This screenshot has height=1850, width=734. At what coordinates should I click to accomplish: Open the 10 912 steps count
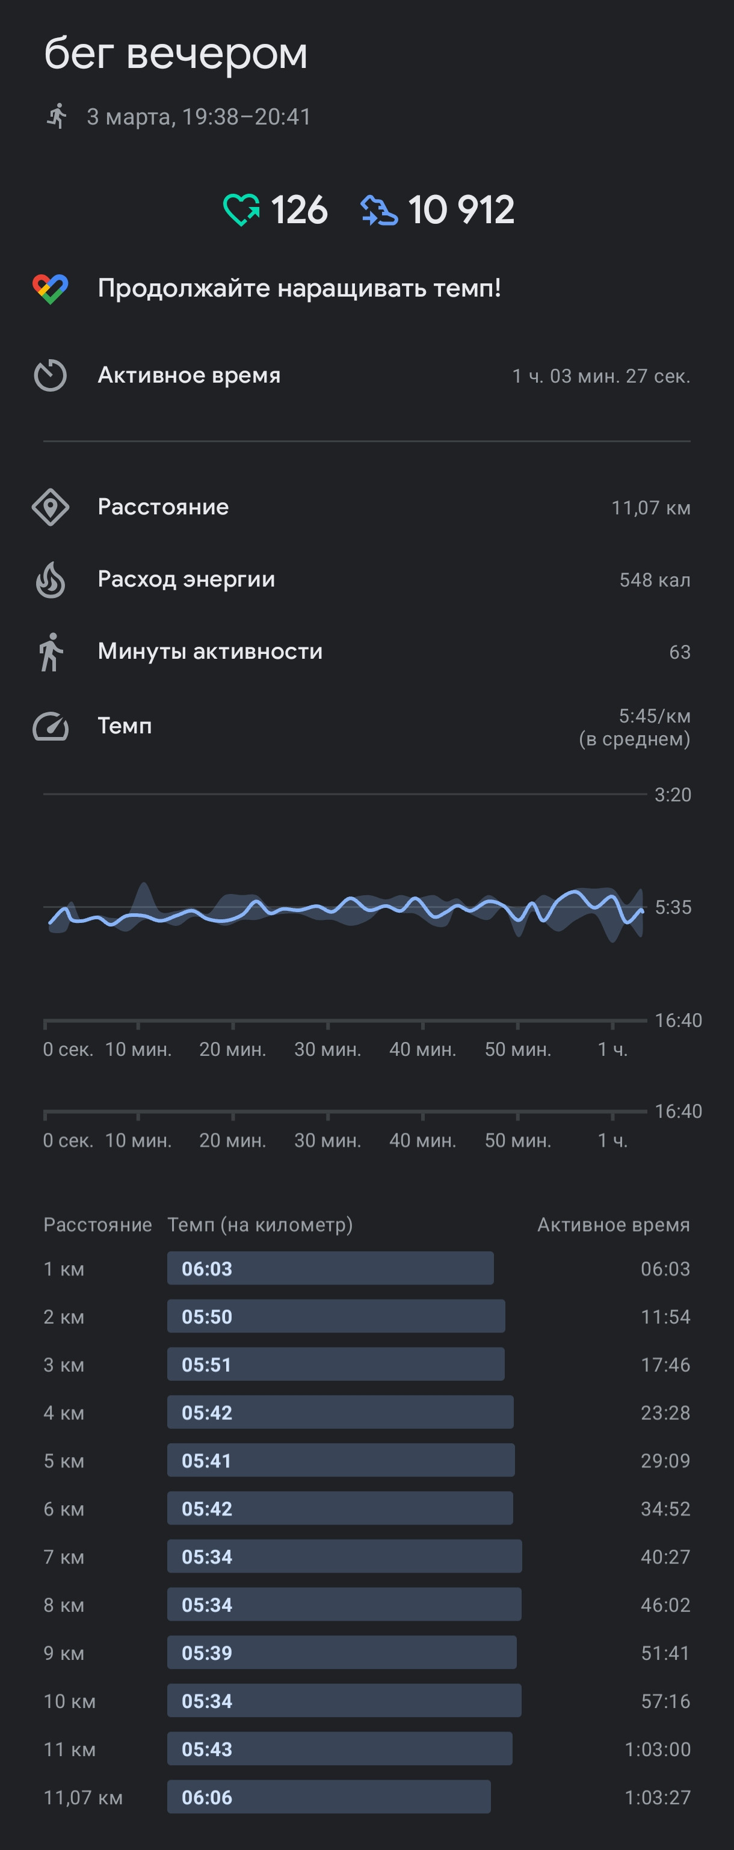click(461, 211)
